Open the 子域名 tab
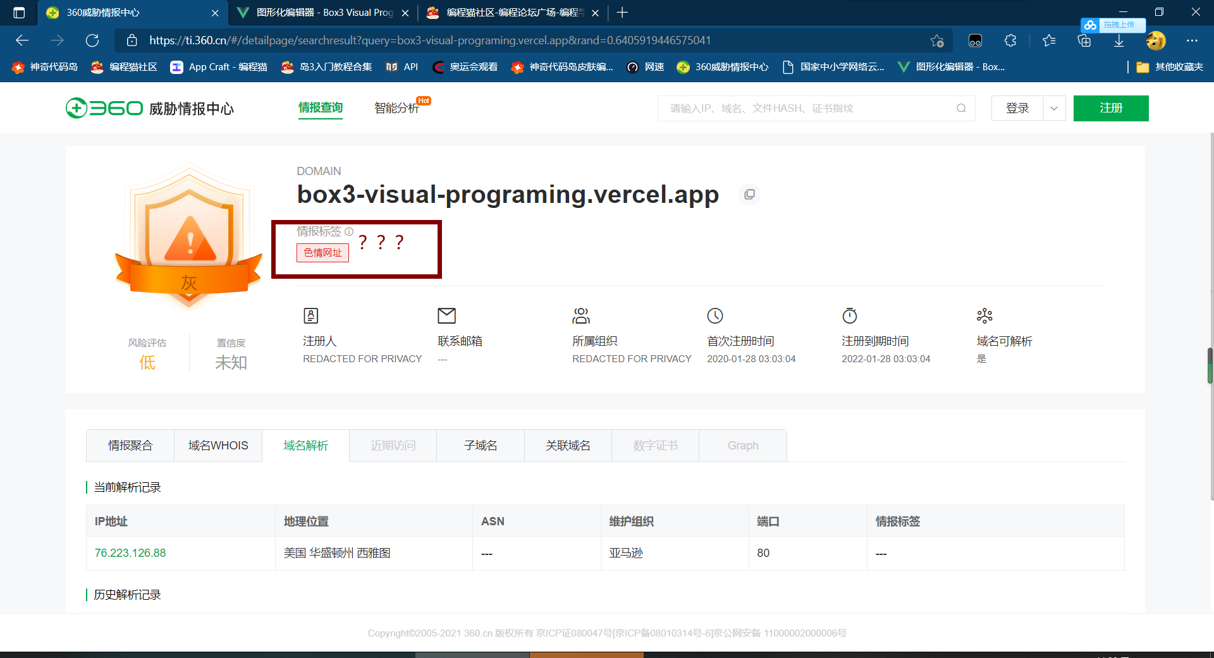Screen dimensions: 1214x658 pos(481,446)
